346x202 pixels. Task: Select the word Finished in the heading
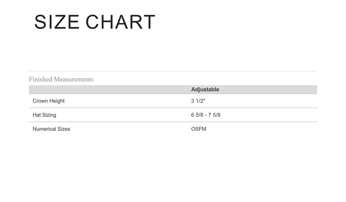(x=40, y=79)
